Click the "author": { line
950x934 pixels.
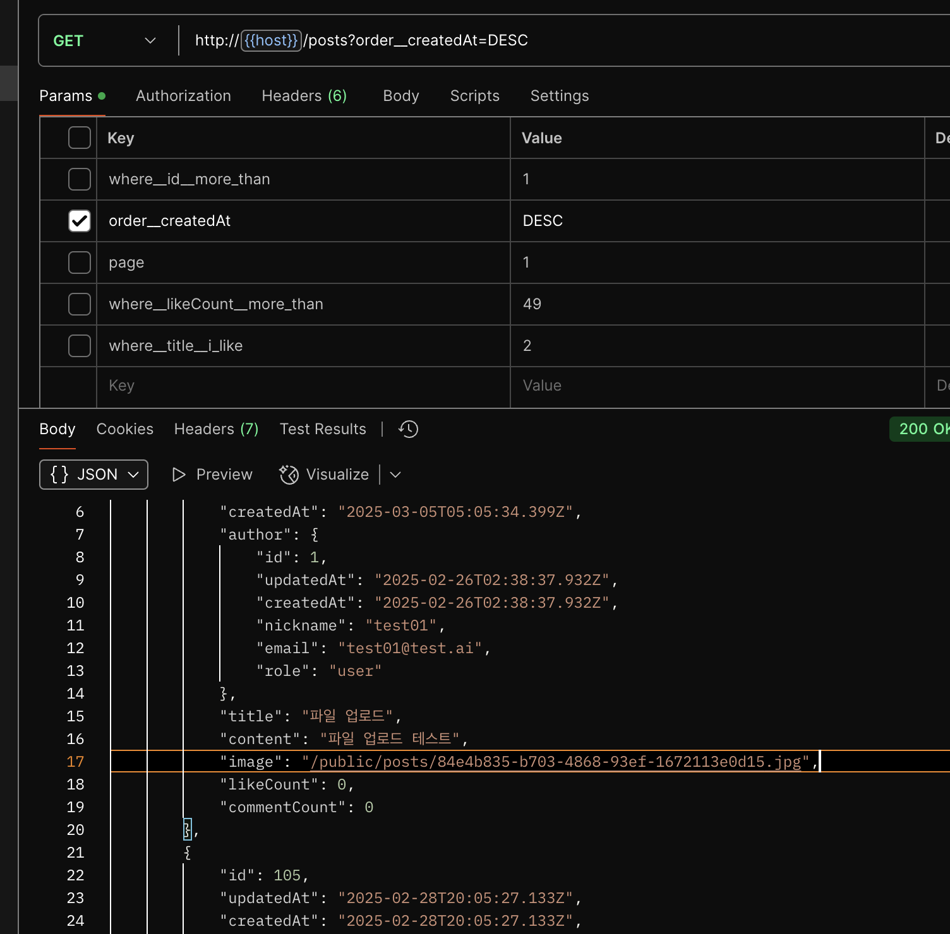pos(269,535)
